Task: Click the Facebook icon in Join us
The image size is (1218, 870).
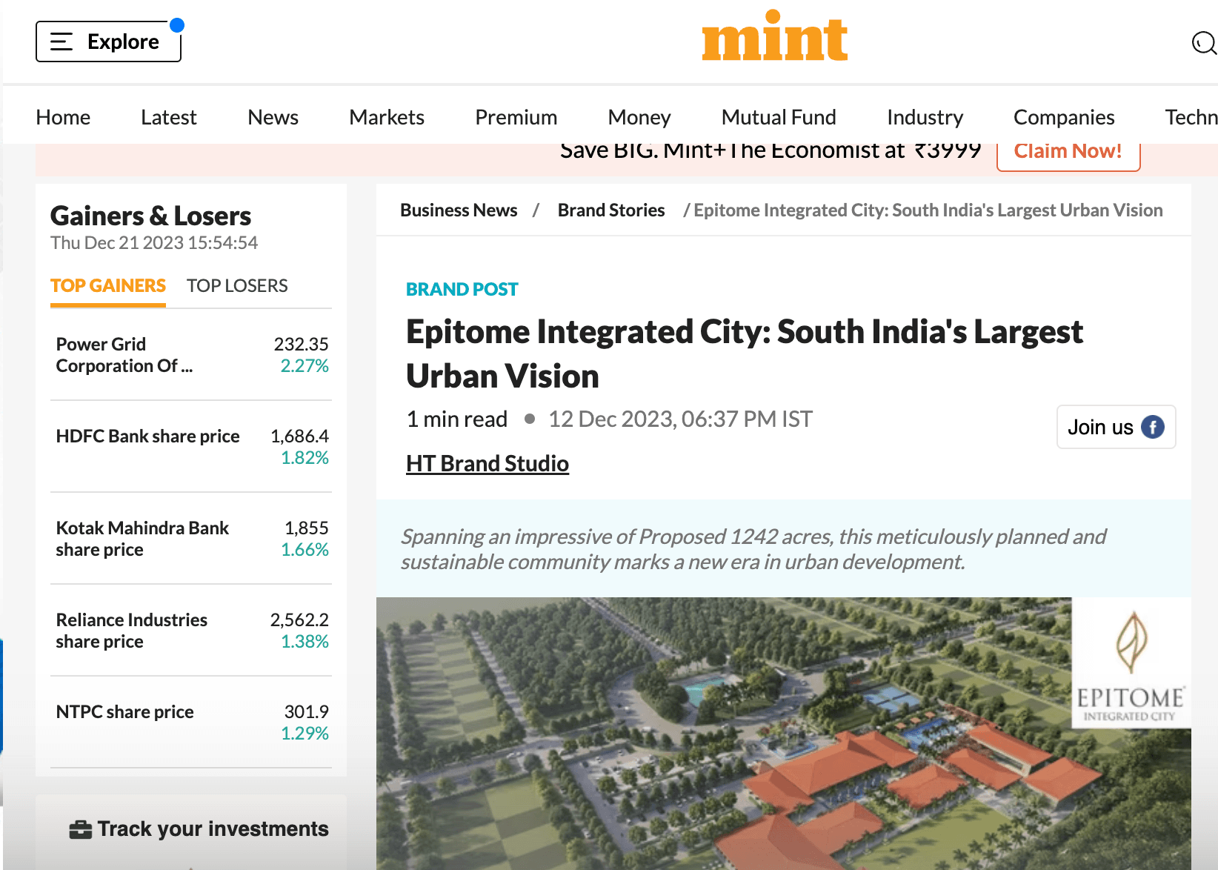Action: [1153, 427]
